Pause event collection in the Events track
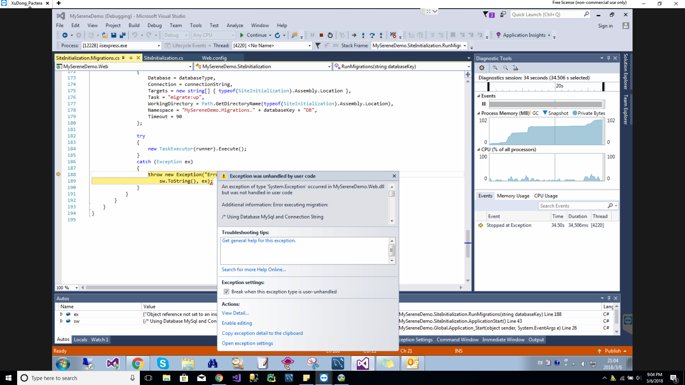 click(x=483, y=104)
